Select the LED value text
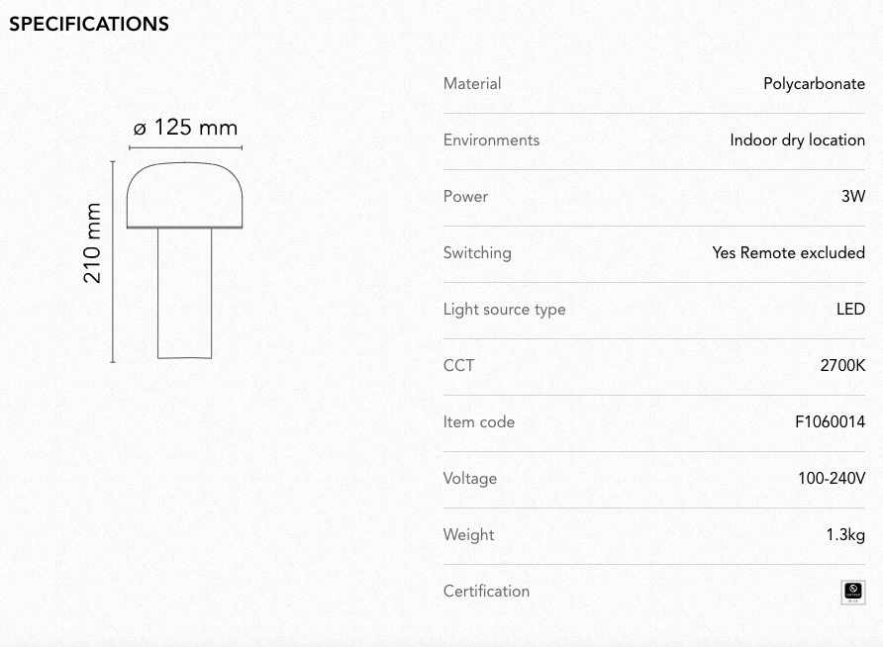This screenshot has width=883, height=647. [850, 309]
